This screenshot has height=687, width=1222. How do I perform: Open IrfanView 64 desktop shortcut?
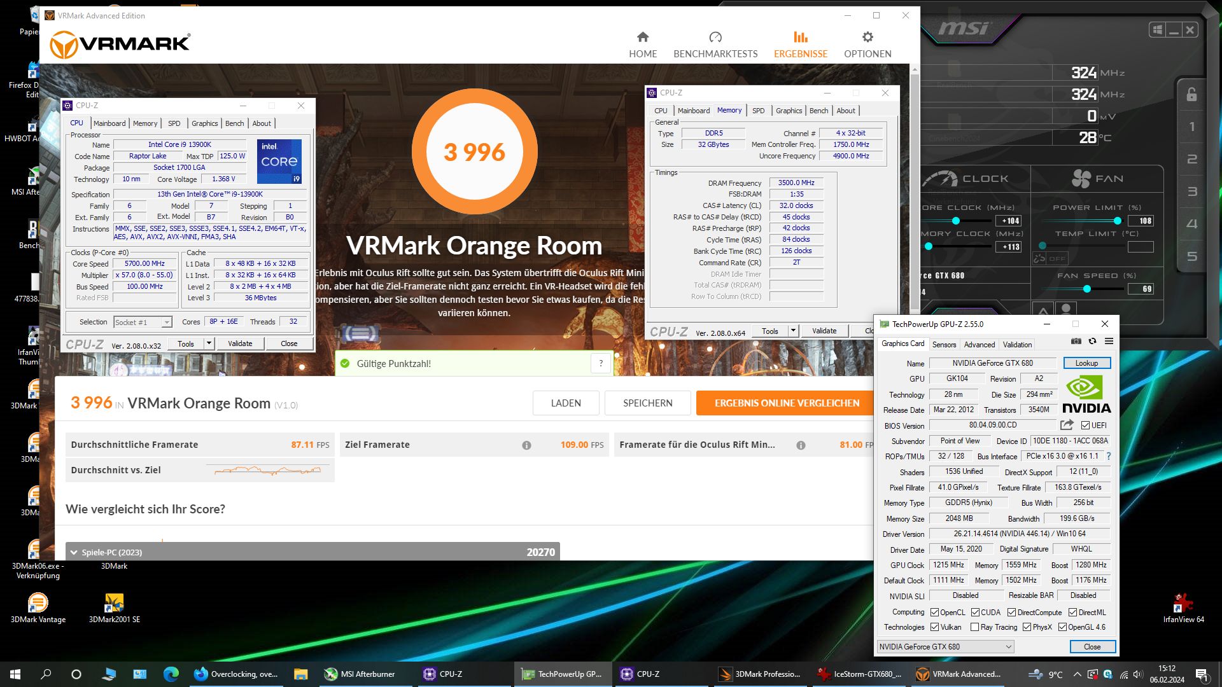coord(1183,607)
